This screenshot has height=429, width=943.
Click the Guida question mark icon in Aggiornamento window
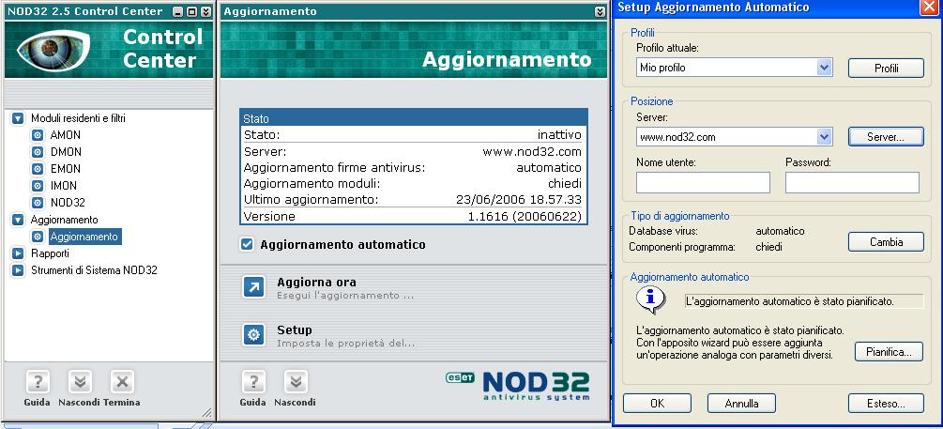(253, 381)
